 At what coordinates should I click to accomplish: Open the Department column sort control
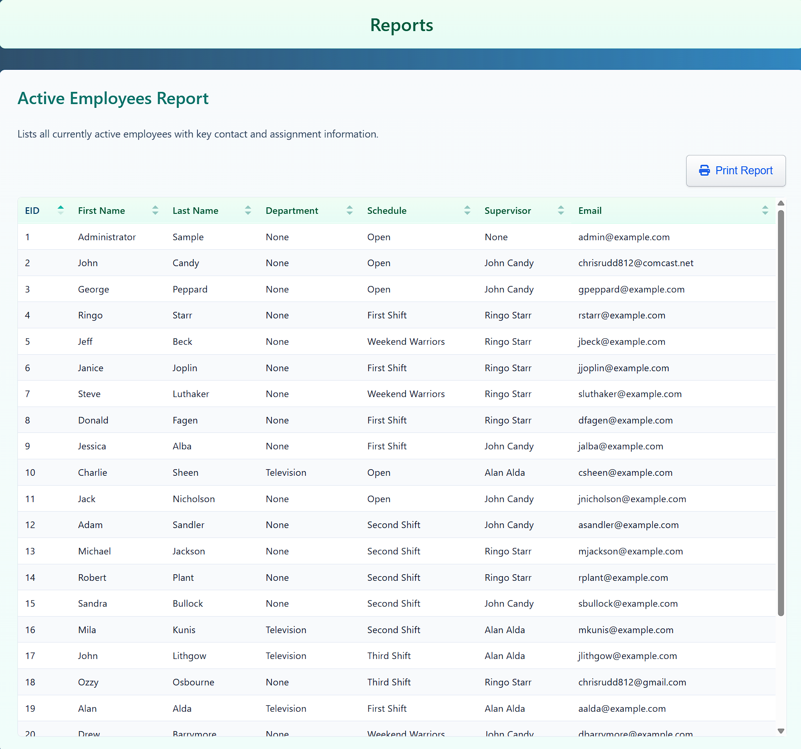click(349, 210)
